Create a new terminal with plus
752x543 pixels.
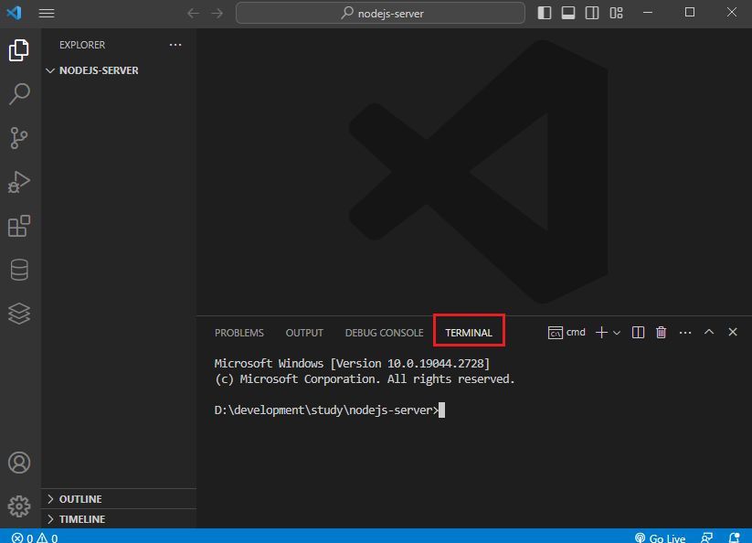pos(601,333)
